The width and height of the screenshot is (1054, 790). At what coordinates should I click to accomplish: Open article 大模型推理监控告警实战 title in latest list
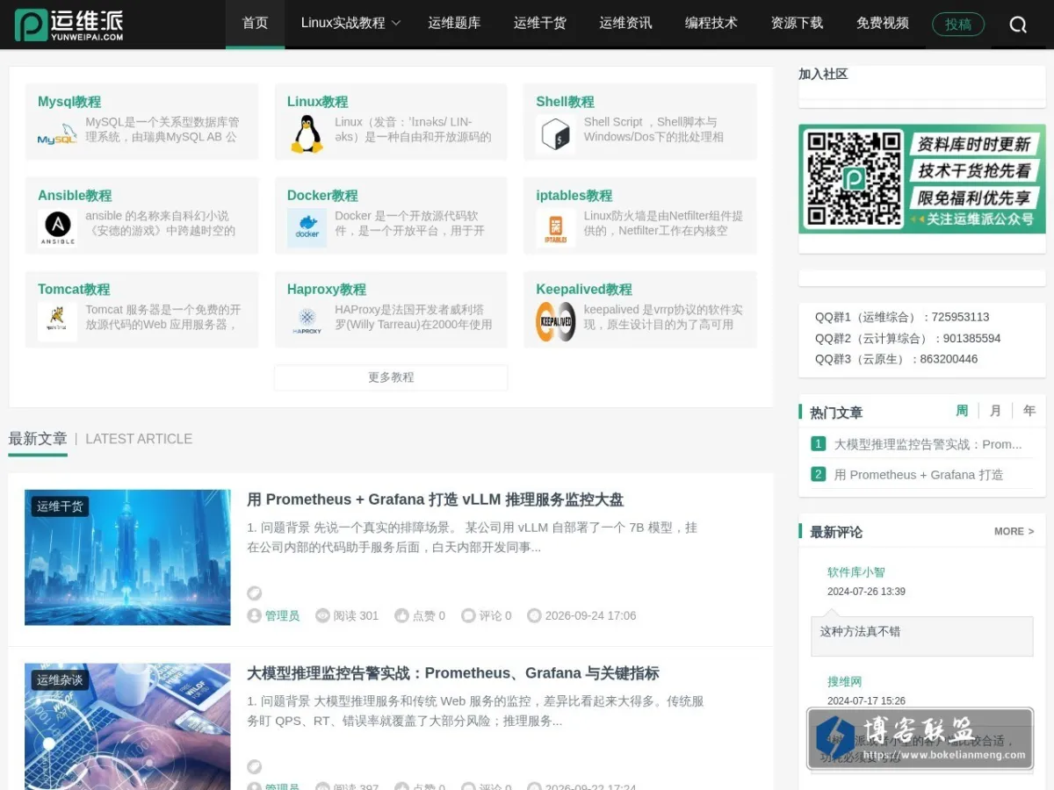[453, 673]
